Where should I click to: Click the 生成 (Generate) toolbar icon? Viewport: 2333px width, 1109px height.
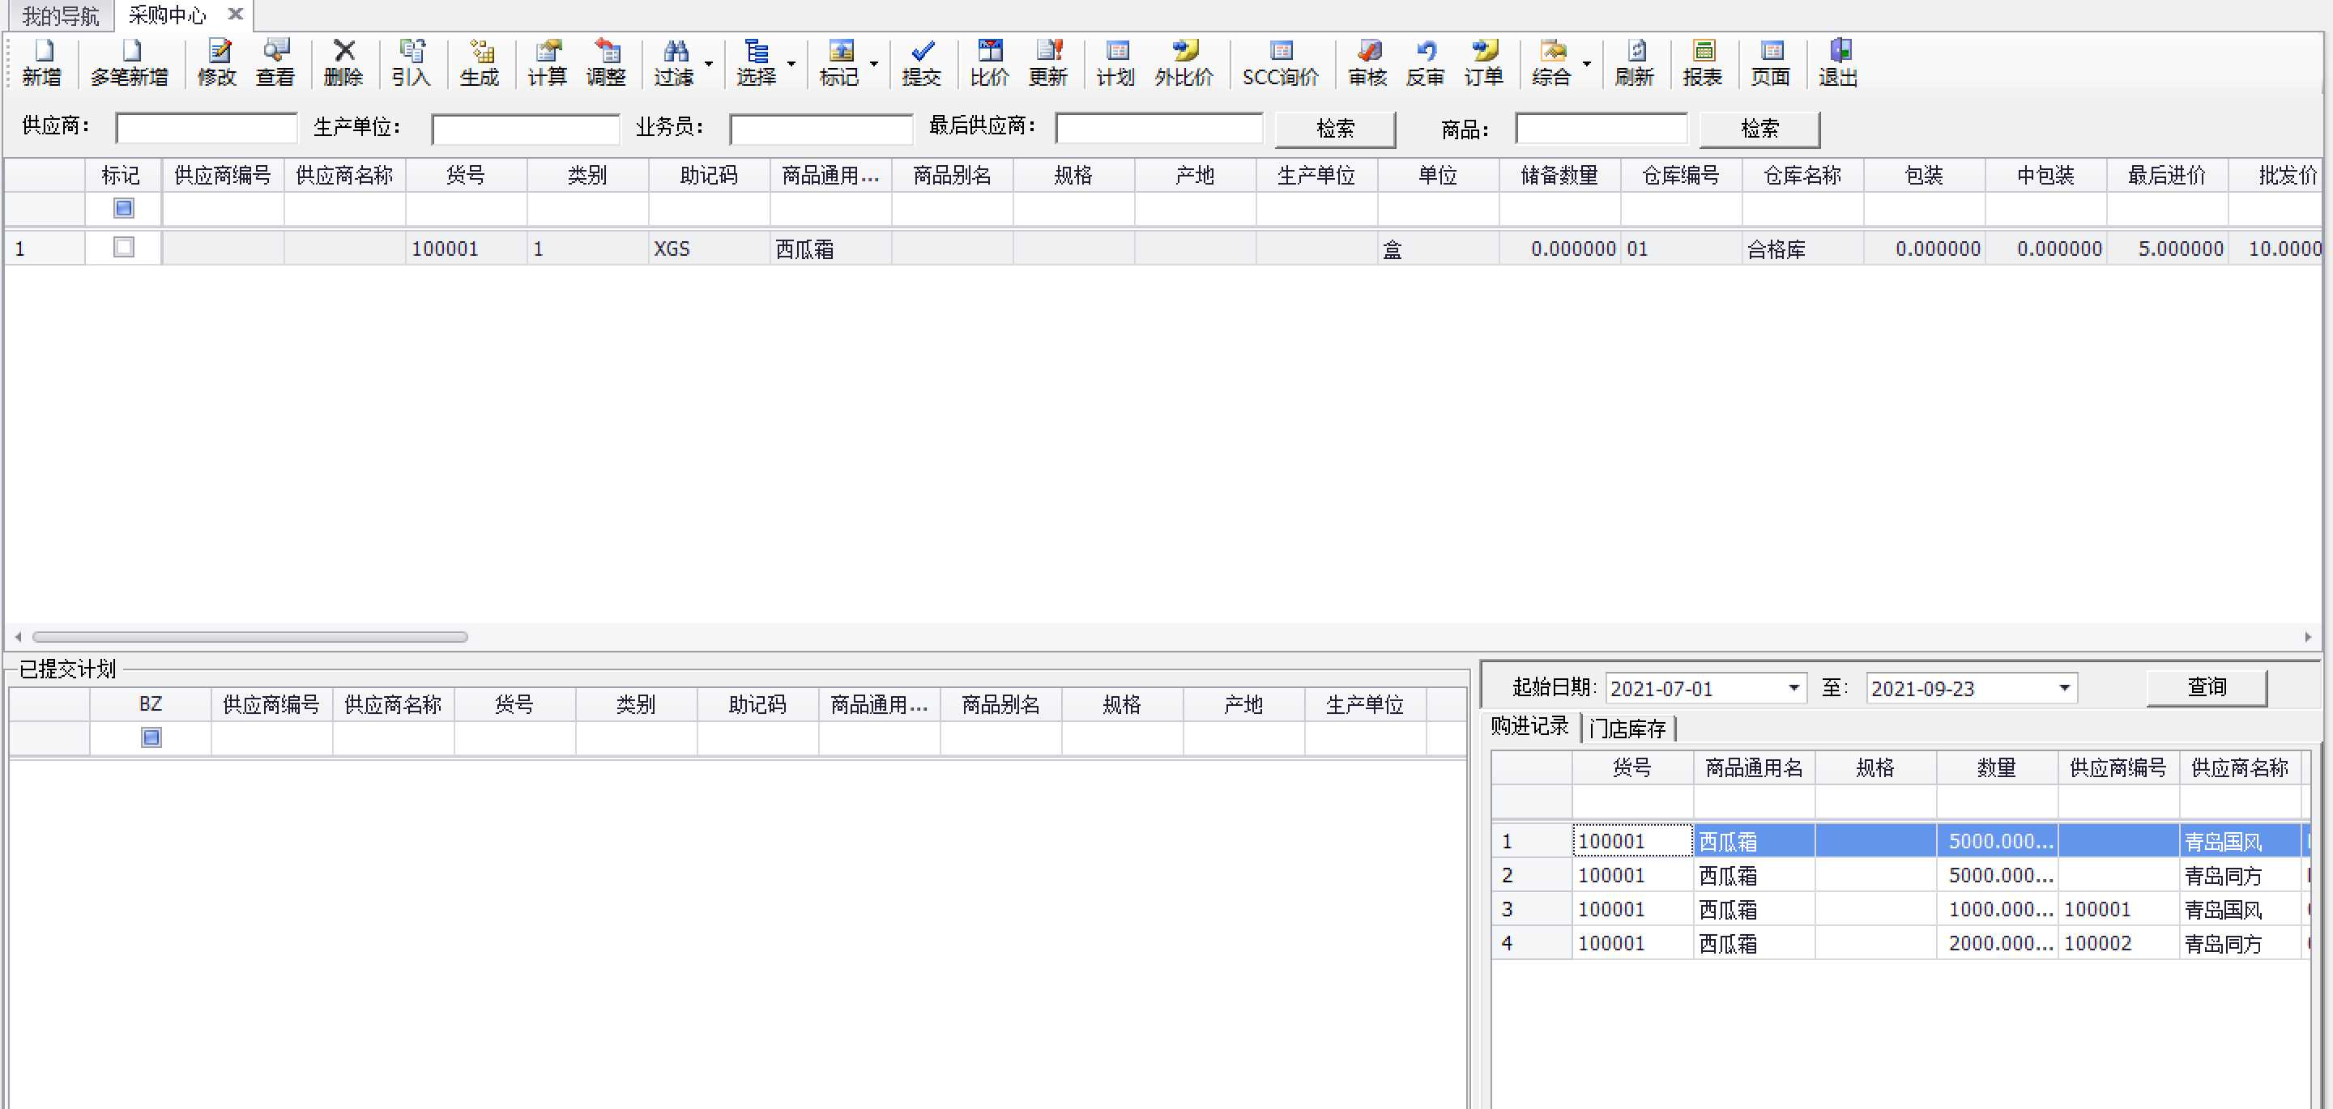[480, 62]
